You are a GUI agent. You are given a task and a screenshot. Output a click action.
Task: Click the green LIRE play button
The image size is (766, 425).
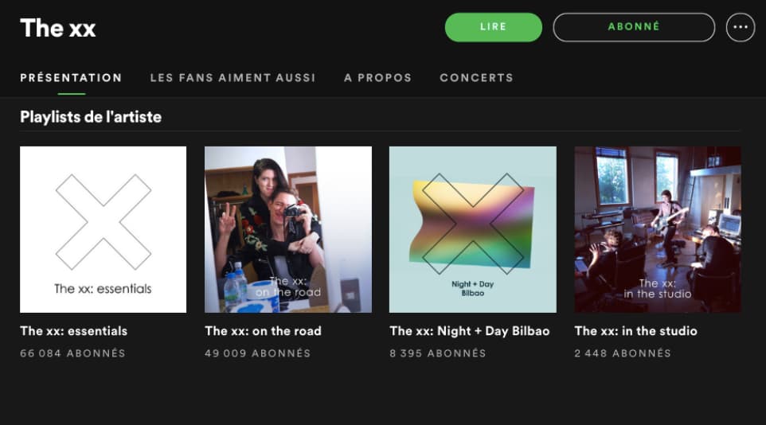click(494, 27)
